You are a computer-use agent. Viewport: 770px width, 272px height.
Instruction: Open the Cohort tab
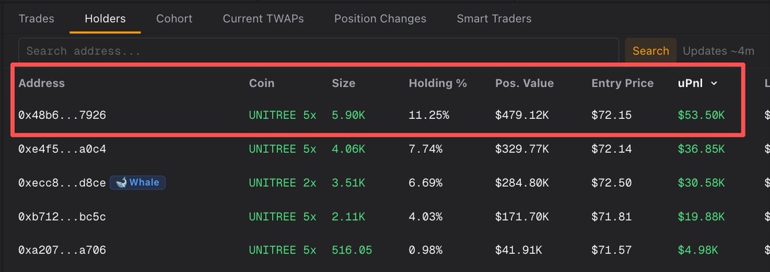point(174,19)
